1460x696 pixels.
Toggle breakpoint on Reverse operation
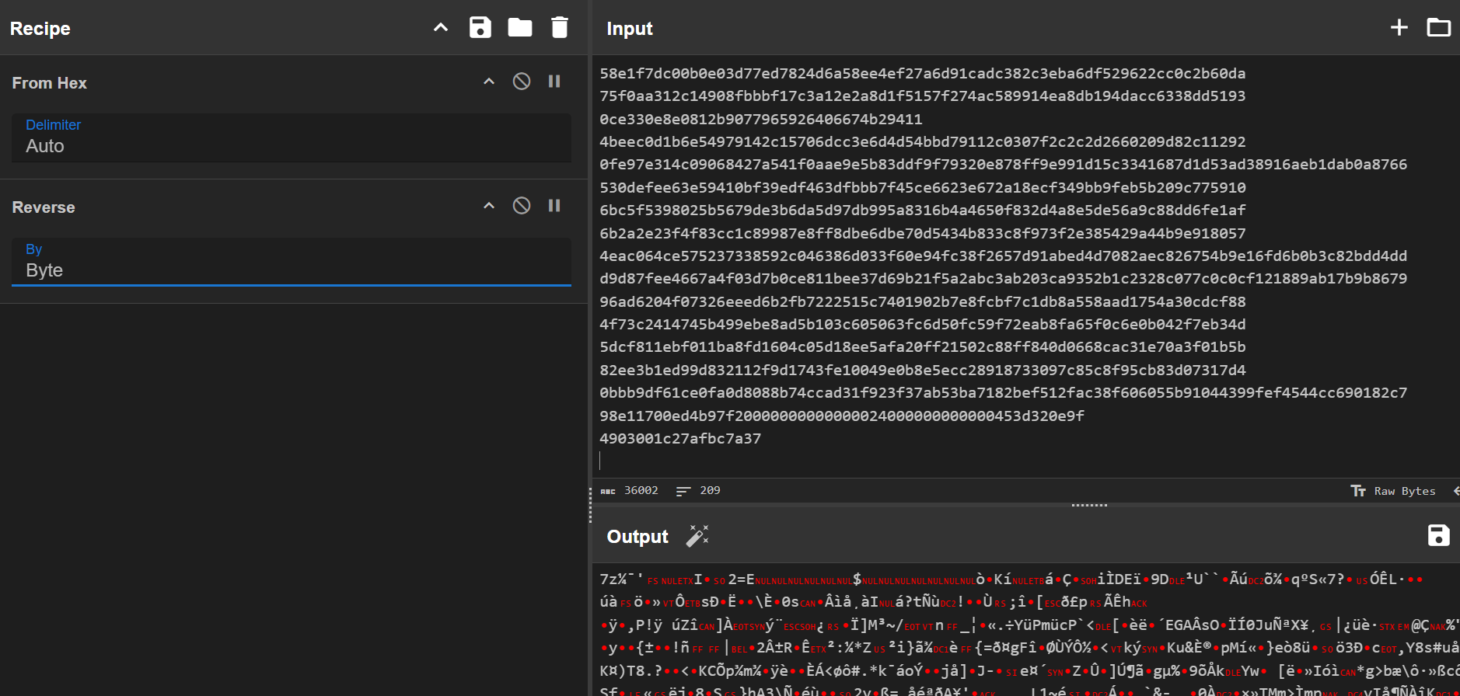click(x=554, y=206)
